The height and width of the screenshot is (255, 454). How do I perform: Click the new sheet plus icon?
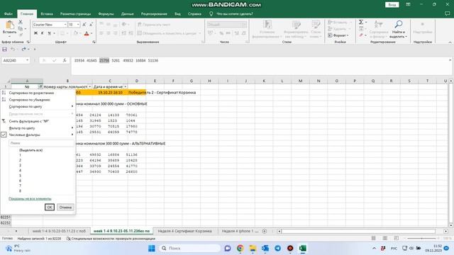pyautogui.click(x=264, y=231)
